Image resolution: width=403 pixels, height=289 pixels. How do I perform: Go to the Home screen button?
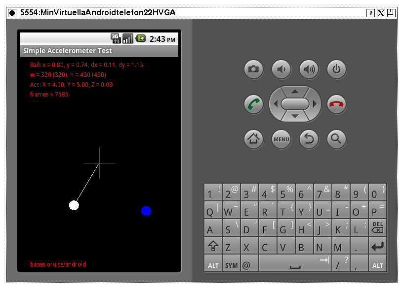pos(254,139)
